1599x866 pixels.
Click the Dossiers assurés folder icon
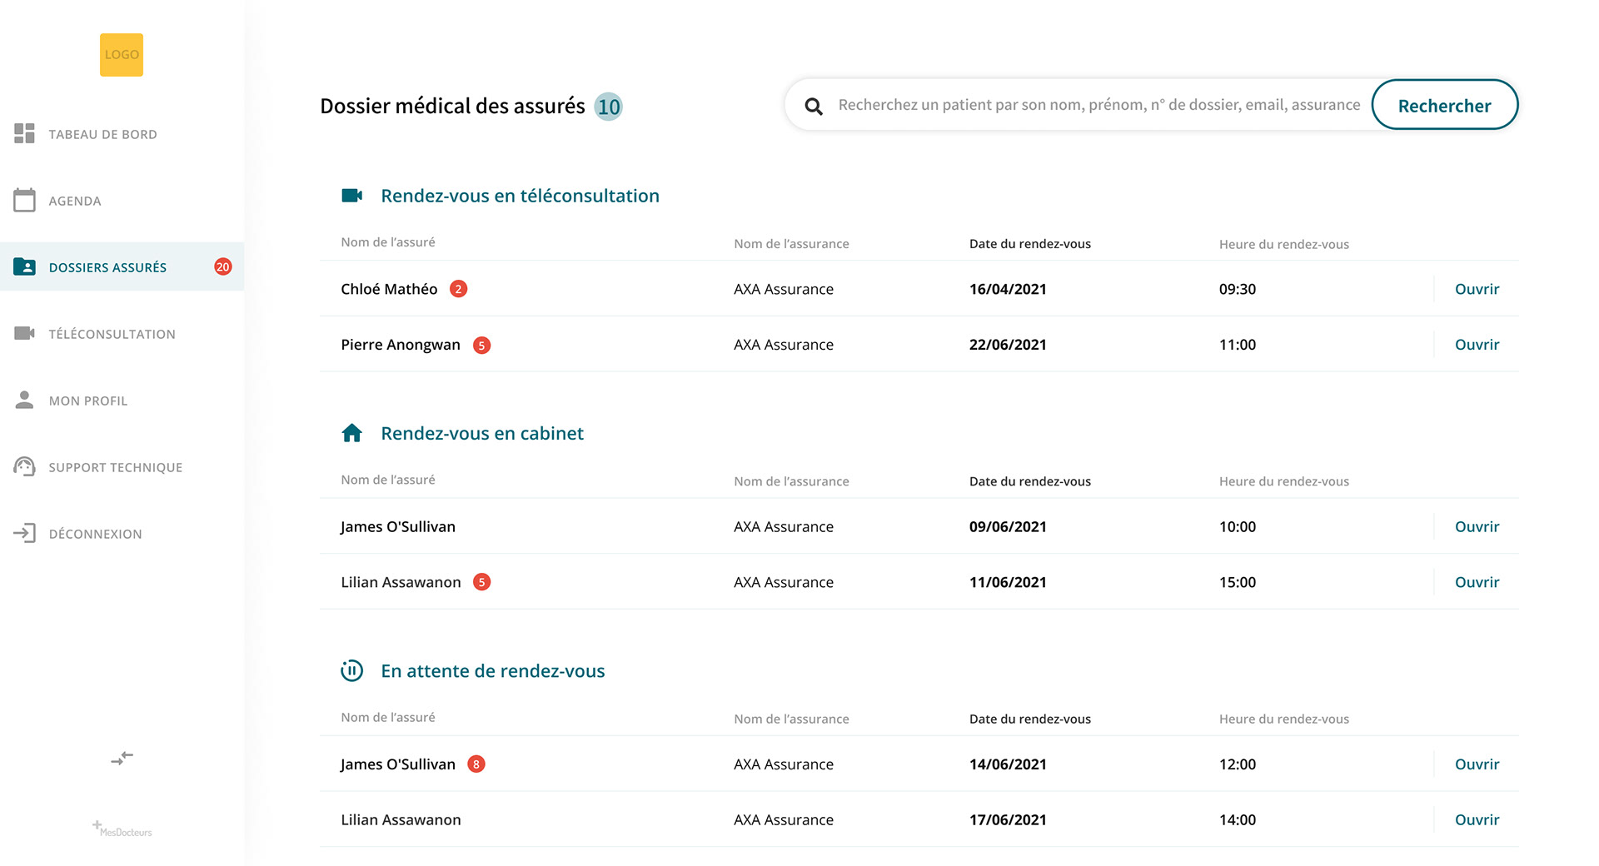[x=24, y=266]
